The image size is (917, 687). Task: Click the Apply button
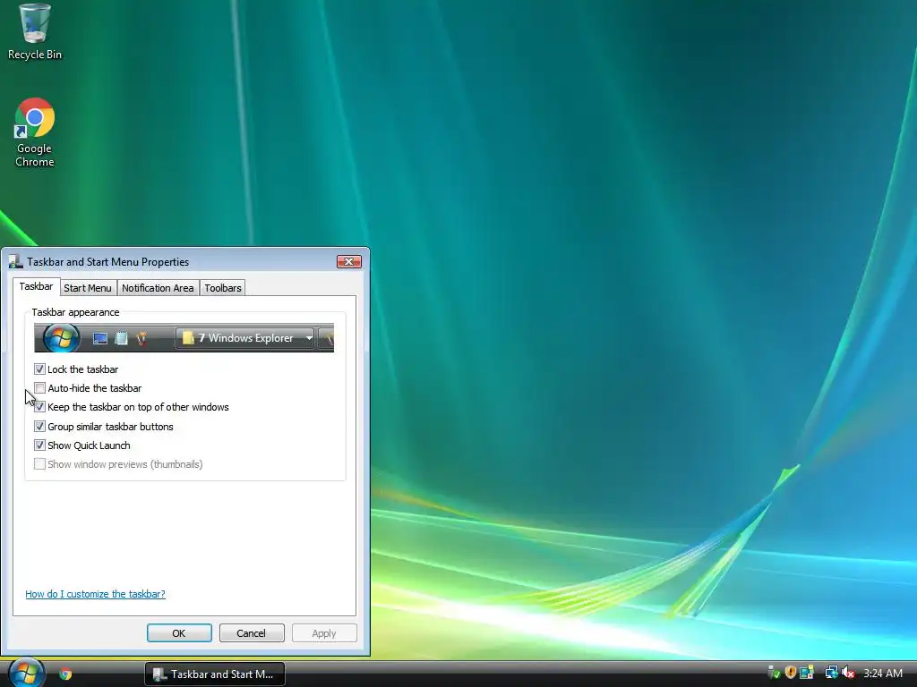click(x=324, y=633)
